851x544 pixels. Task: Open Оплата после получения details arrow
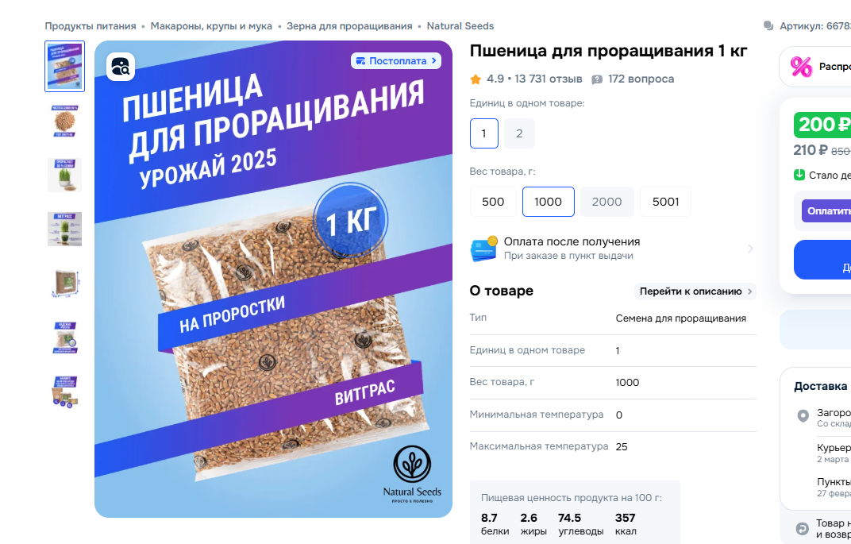[x=750, y=249]
